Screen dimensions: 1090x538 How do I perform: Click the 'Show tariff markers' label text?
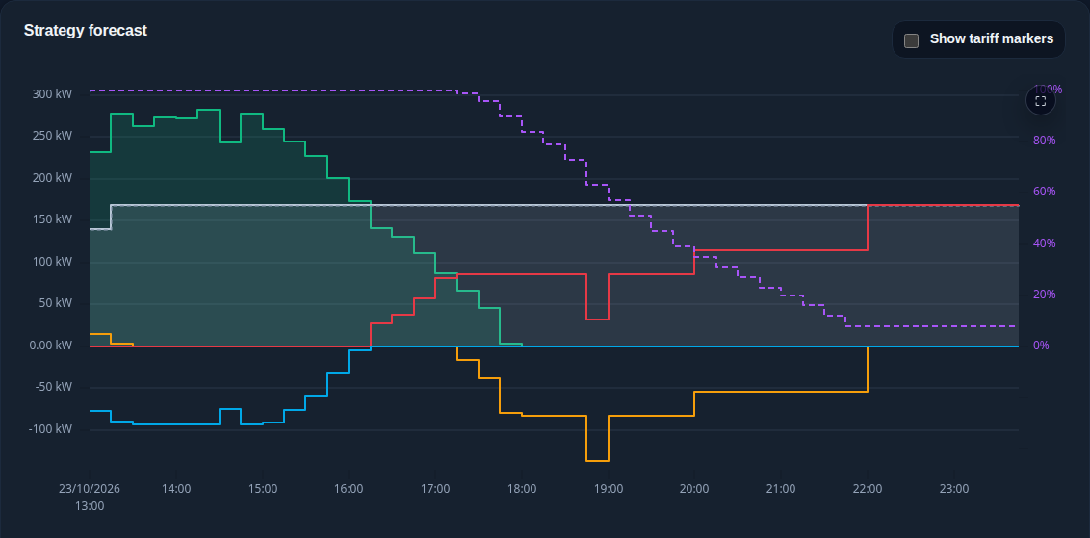coord(991,38)
